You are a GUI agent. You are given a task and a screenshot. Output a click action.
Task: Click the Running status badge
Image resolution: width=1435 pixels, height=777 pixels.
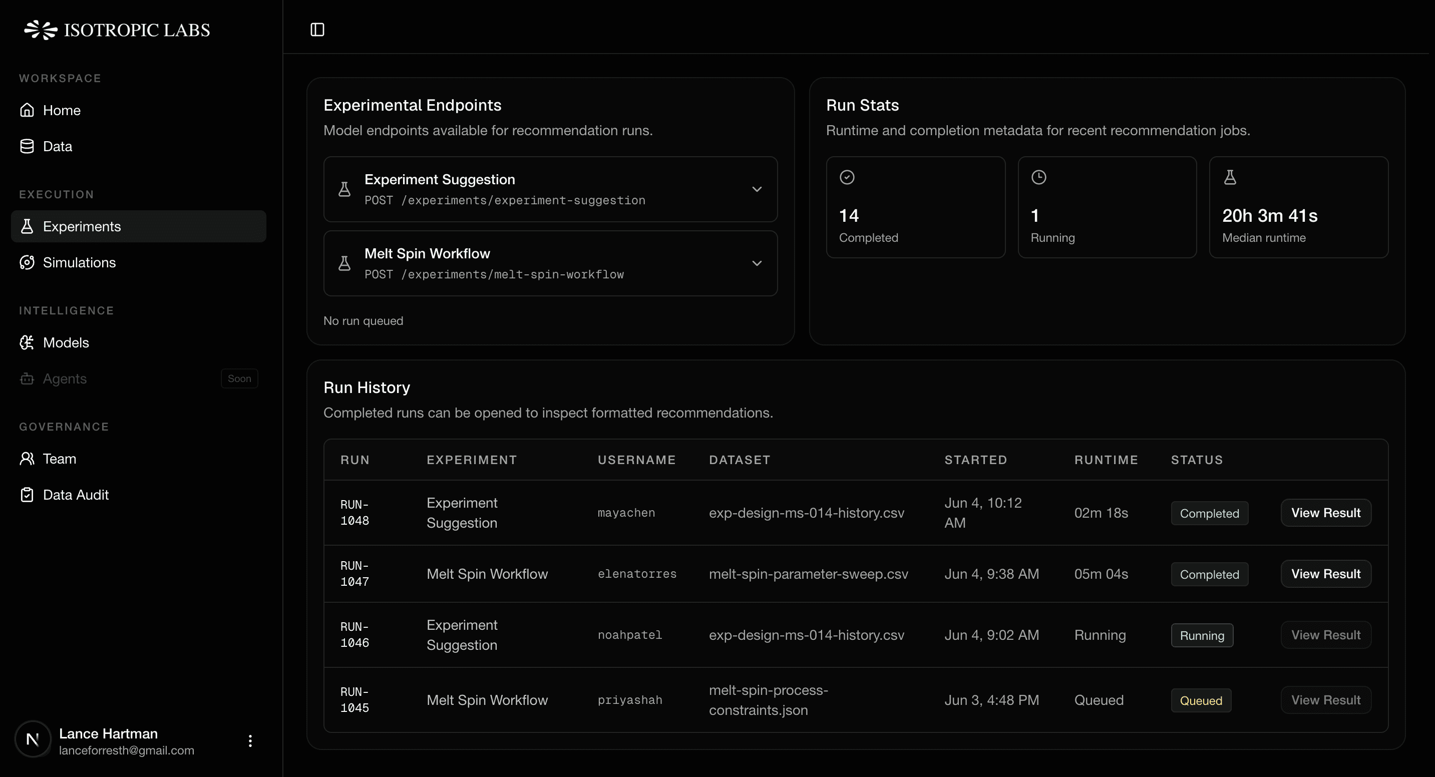1202,635
